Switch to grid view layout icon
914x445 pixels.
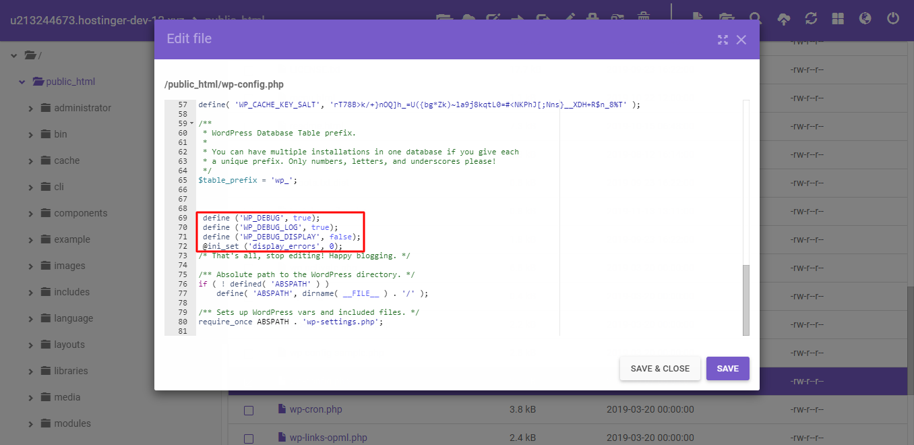point(838,19)
